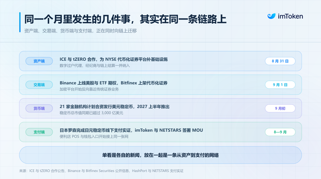Click the slide title 同一个月里发生的几件事

coord(77,19)
